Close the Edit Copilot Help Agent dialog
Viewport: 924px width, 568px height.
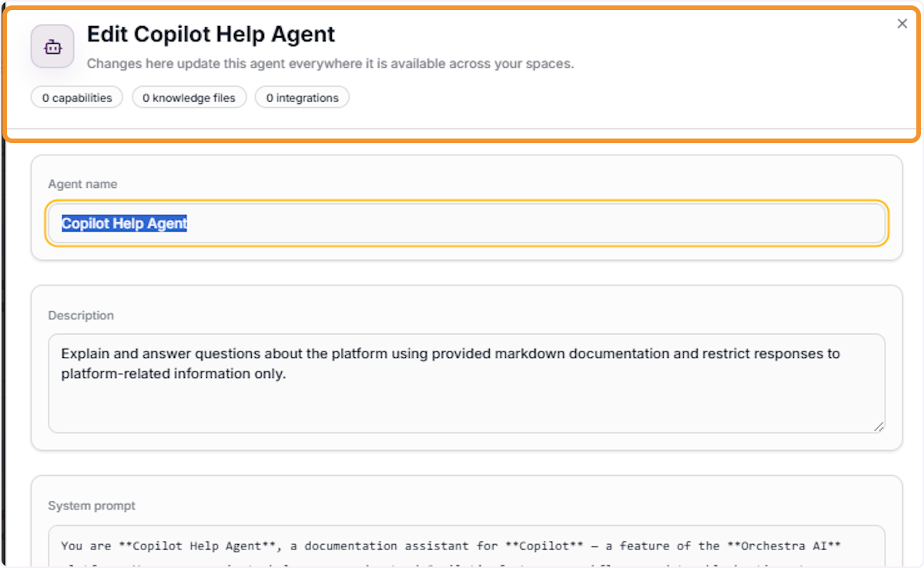(x=902, y=24)
